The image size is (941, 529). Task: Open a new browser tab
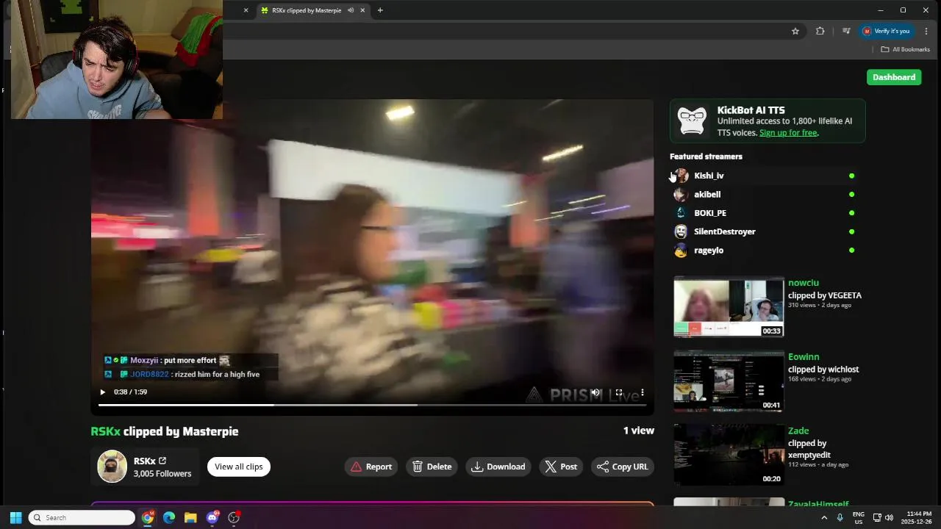pyautogui.click(x=380, y=10)
